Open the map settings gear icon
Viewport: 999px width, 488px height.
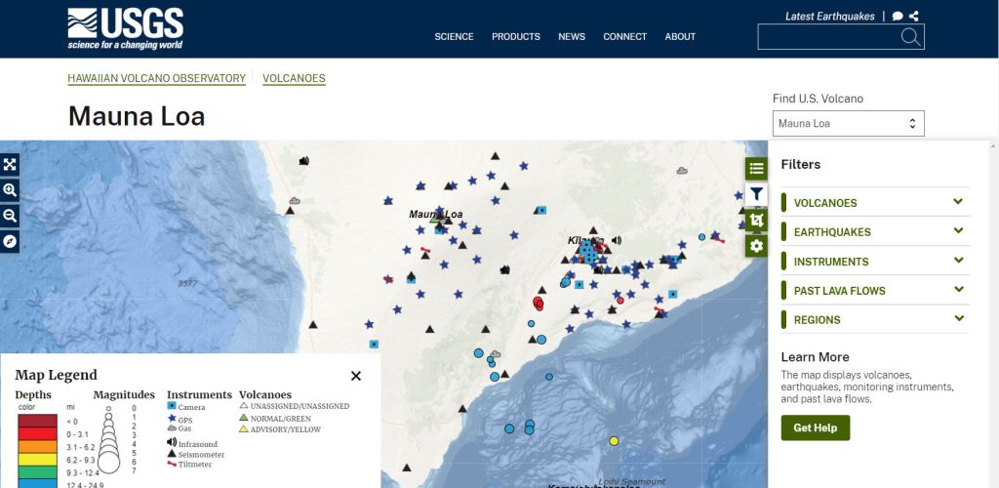(x=757, y=245)
